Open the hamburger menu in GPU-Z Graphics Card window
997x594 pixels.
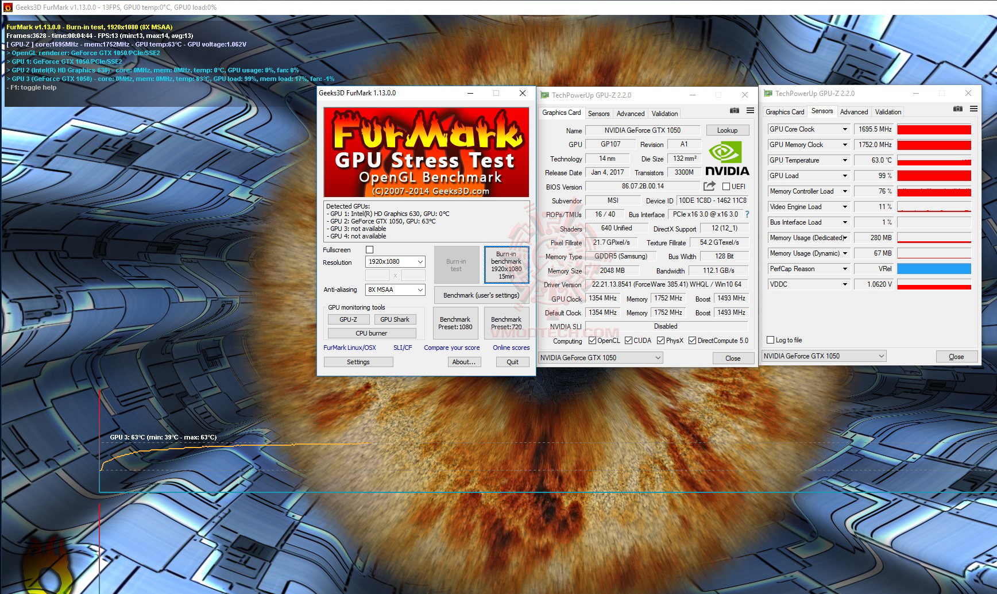[x=750, y=110]
